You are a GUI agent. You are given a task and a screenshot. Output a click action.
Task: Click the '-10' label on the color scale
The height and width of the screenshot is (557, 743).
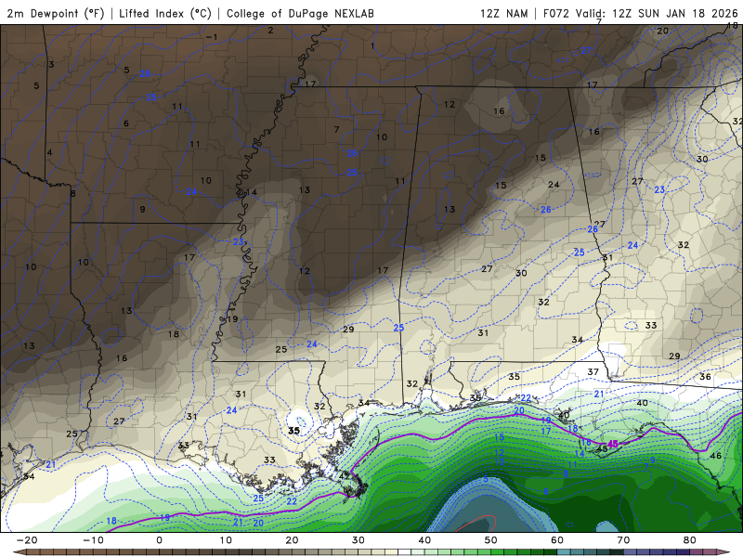coord(93,540)
